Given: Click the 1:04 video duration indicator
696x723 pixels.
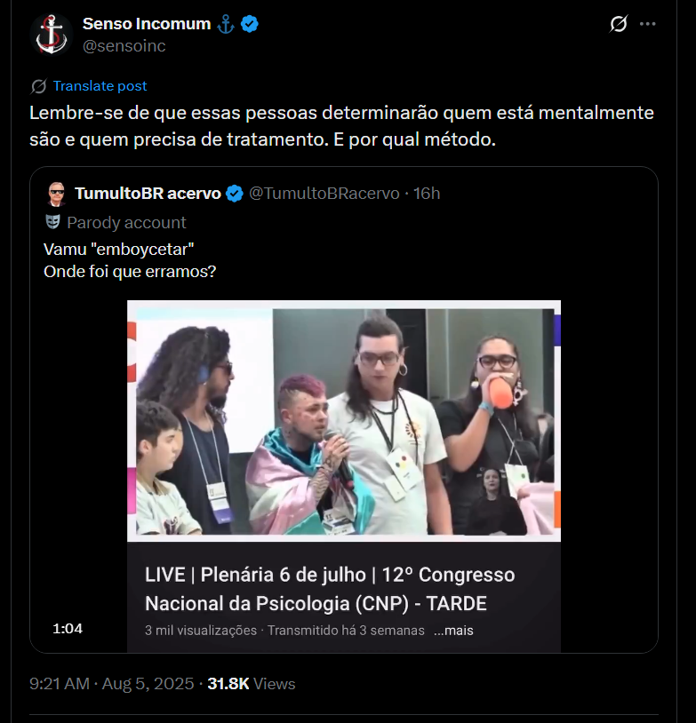Looking at the screenshot, I should pyautogui.click(x=68, y=629).
